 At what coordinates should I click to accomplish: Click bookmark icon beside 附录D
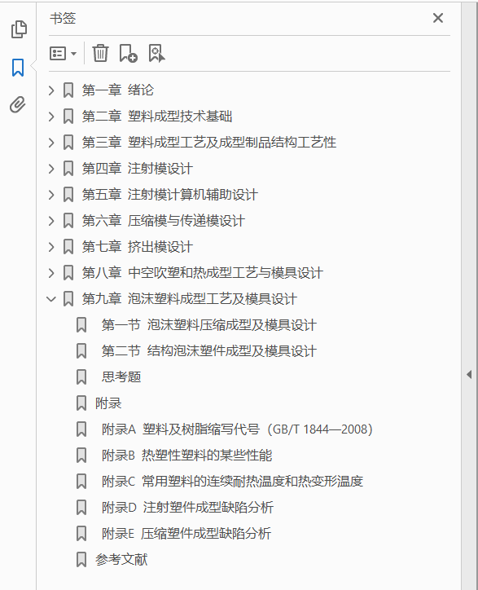click(81, 508)
